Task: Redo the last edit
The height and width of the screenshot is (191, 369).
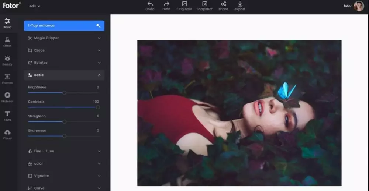Action: (x=166, y=6)
